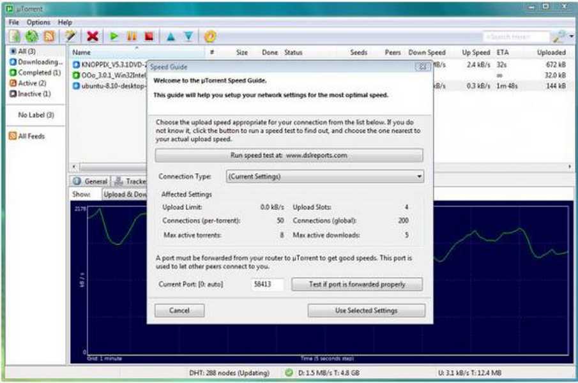The height and width of the screenshot is (383, 578).
Task: Stop torrent with red stop icon
Action: tap(149, 36)
